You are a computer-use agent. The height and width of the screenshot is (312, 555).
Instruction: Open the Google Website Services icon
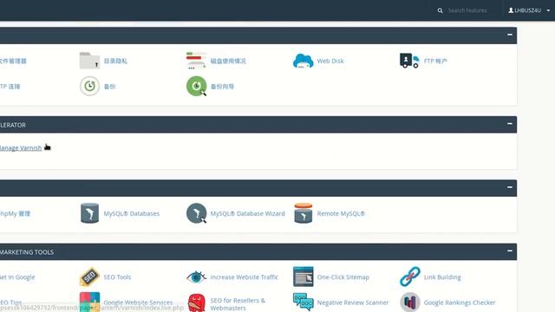tap(89, 302)
